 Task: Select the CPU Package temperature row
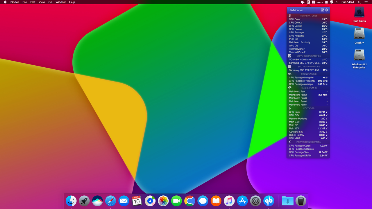coord(308,33)
